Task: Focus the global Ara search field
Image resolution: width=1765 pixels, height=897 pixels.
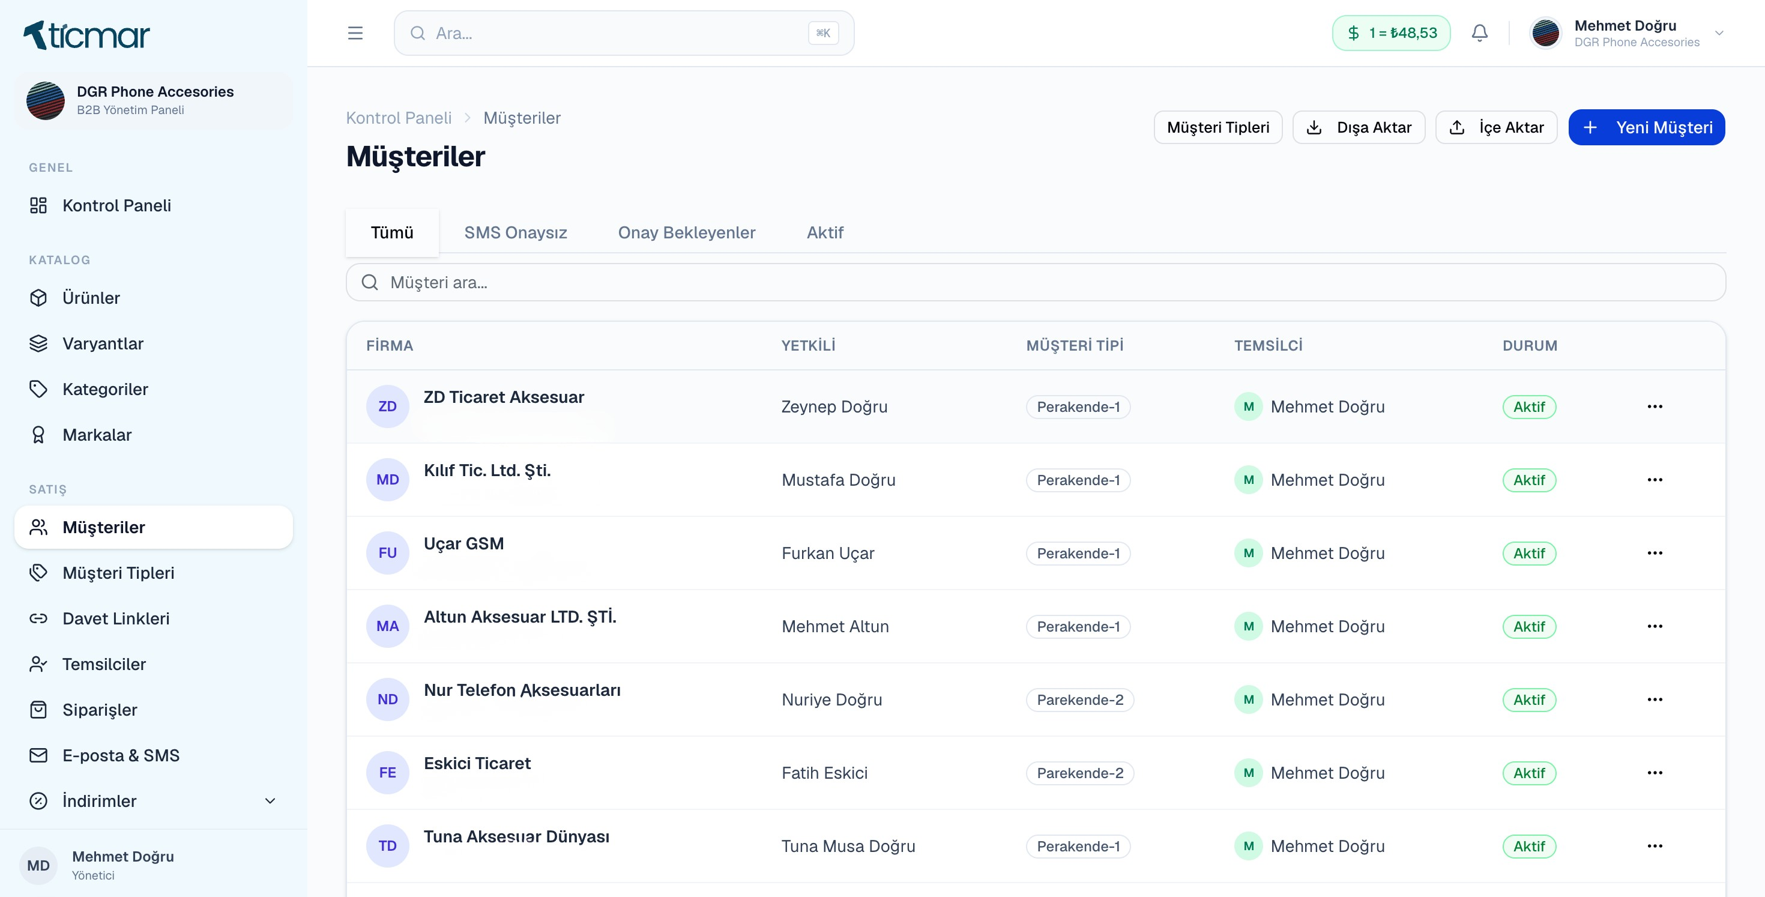Action: (624, 33)
